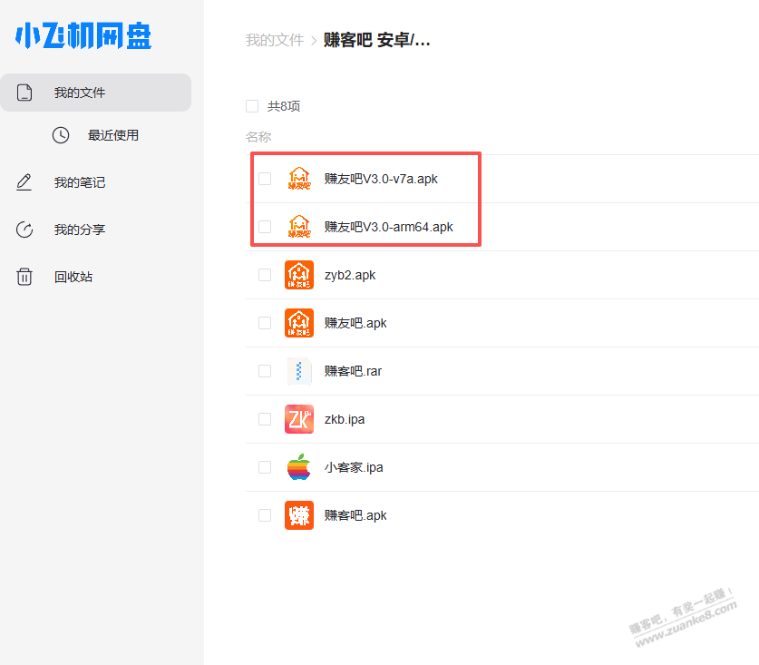This screenshot has height=665, width=759.
Task: Click the icon of 赚友吧V3.0-arm64.apk
Action: [299, 227]
